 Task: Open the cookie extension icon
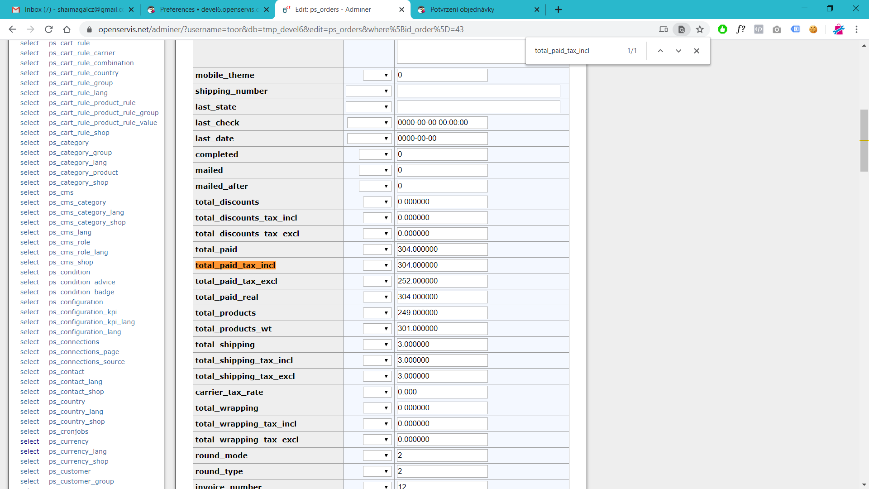click(x=813, y=29)
